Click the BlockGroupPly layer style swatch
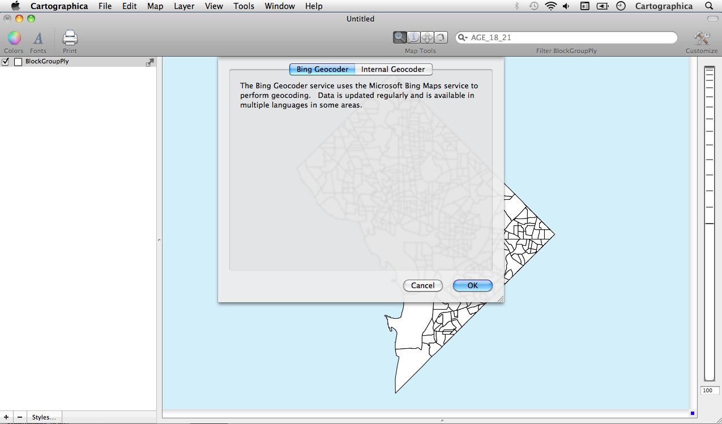 click(x=18, y=62)
